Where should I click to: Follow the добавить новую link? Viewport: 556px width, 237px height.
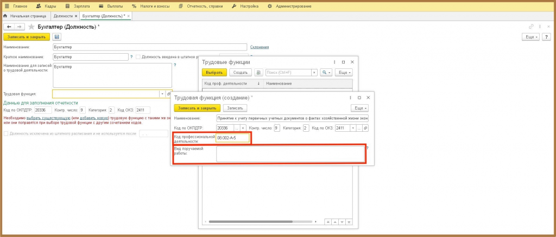94,118
